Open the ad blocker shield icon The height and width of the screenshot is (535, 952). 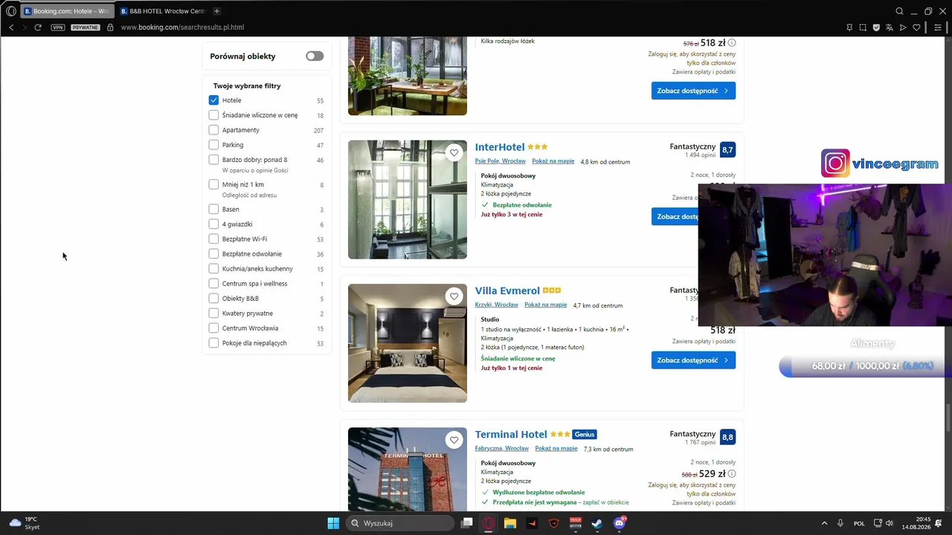tap(876, 27)
